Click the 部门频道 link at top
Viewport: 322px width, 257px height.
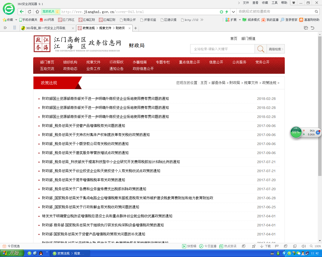pos(248,38)
